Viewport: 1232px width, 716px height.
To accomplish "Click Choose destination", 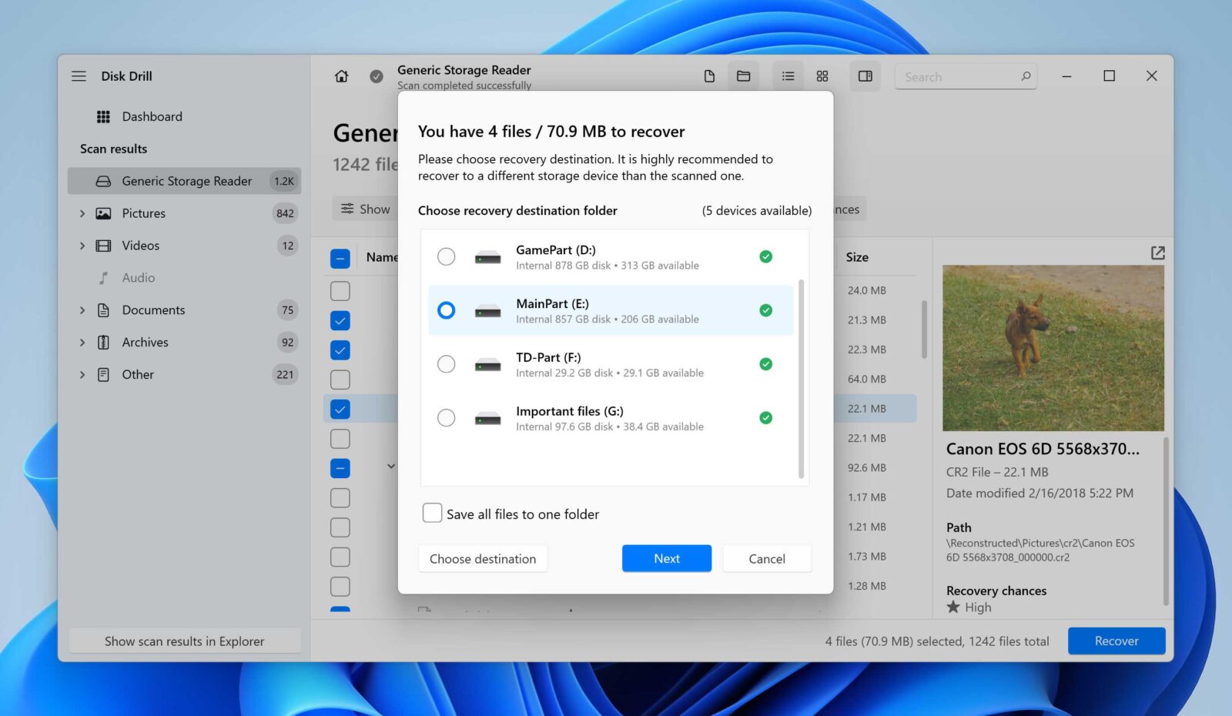I will (x=482, y=558).
